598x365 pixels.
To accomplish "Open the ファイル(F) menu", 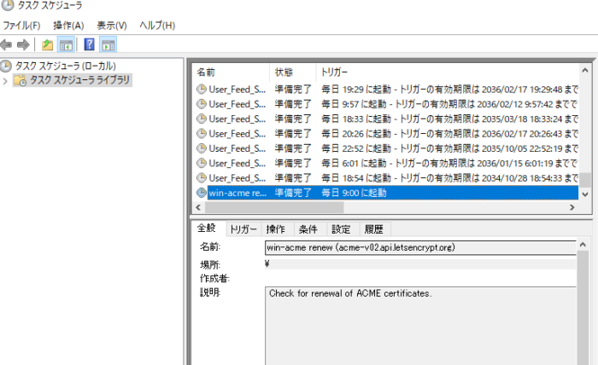I will (21, 26).
